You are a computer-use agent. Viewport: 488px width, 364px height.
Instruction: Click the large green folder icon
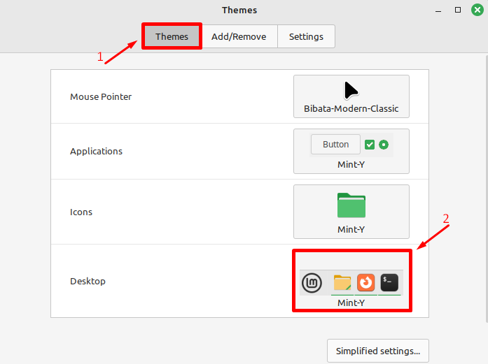[351, 205]
